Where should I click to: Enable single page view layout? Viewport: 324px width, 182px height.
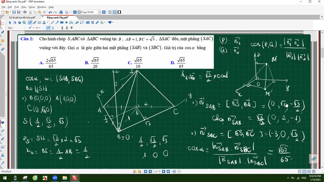tap(300, 171)
